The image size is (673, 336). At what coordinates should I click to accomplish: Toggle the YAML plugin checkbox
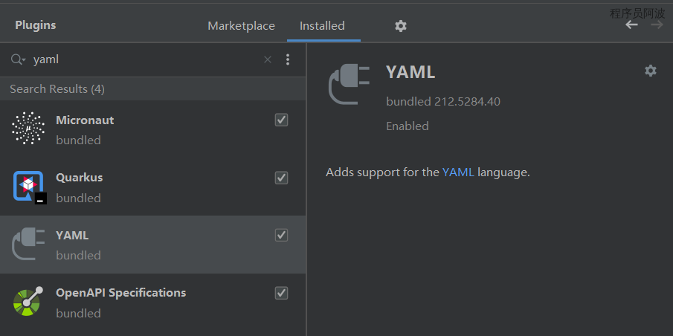281,235
